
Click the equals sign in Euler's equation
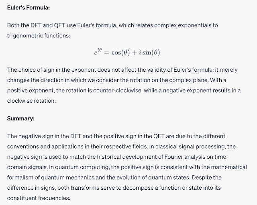[106, 52]
